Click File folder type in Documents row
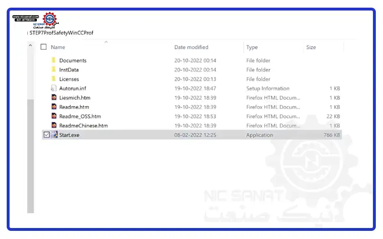This screenshot has height=239, width=383. (x=258, y=60)
